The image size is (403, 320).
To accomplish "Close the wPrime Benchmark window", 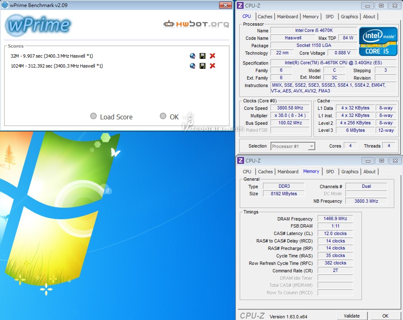I will tap(225, 5).
